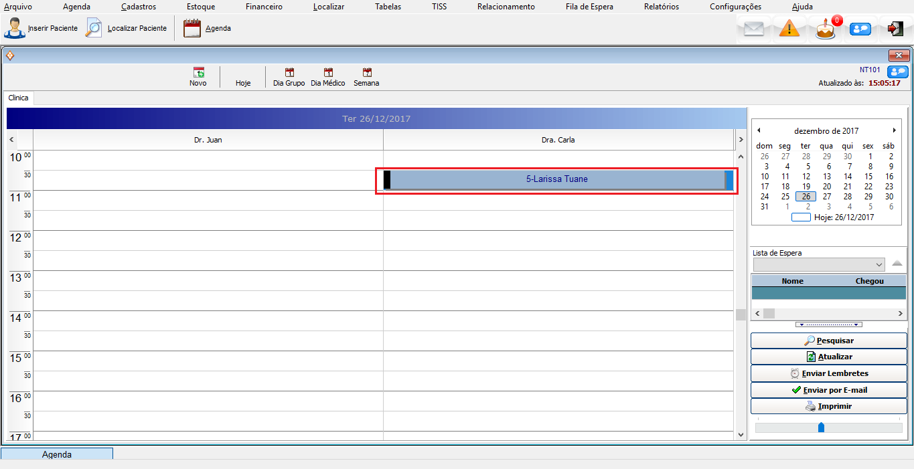This screenshot has width=914, height=469.
Task: Go to previous month in calendar
Action: [x=757, y=130]
